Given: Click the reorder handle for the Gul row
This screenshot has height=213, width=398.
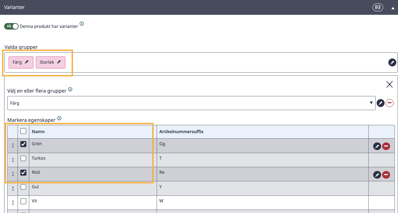Looking at the screenshot, I should pyautogui.click(x=13, y=189).
